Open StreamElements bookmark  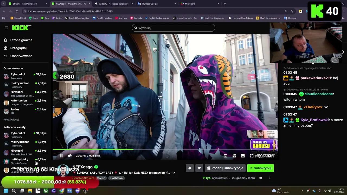click(x=185, y=18)
